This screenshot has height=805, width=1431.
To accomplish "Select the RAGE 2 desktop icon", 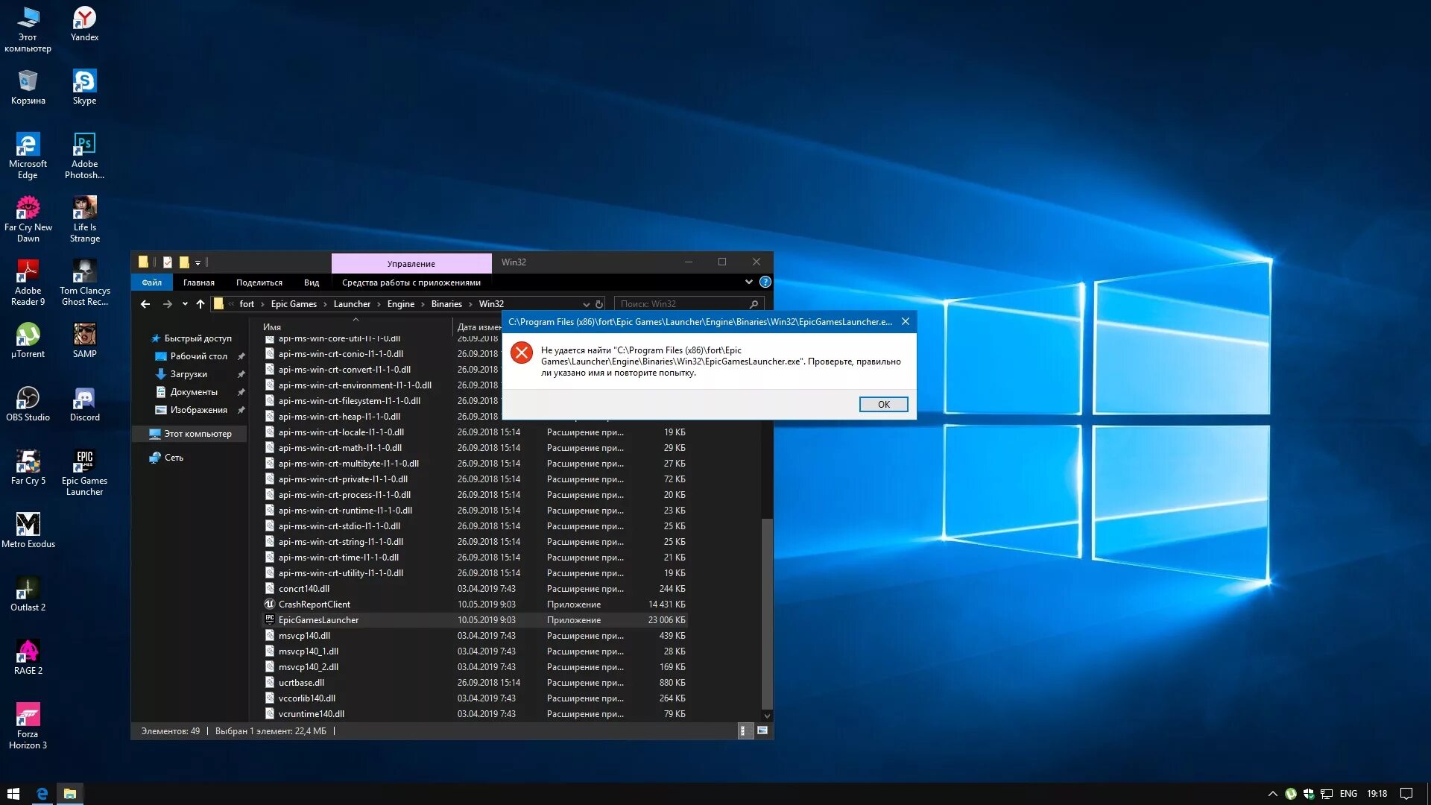I will point(28,657).
